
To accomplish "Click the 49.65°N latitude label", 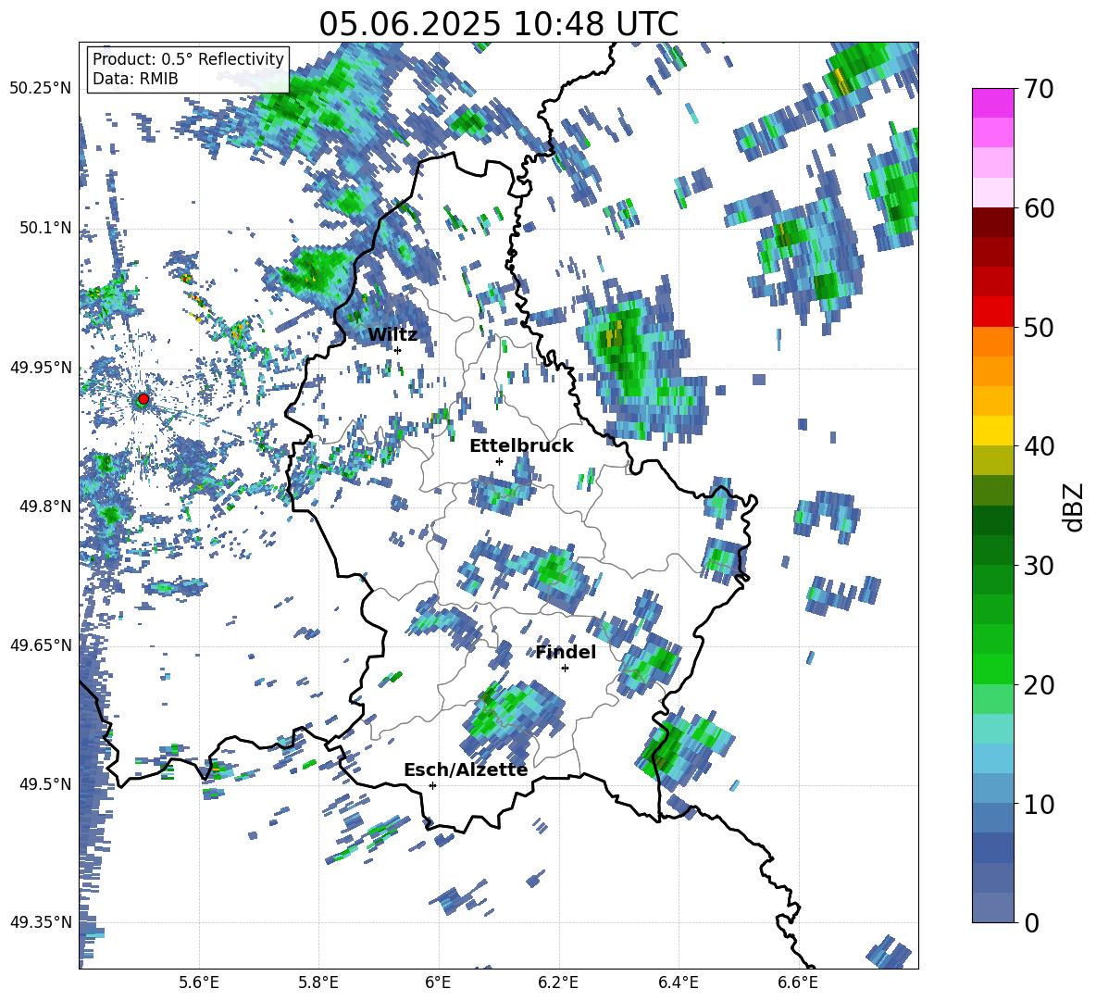I will point(40,644).
